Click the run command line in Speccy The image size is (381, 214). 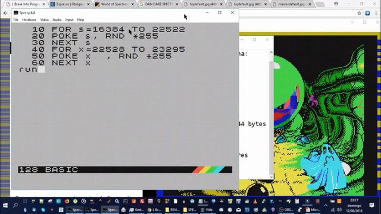click(x=32, y=70)
